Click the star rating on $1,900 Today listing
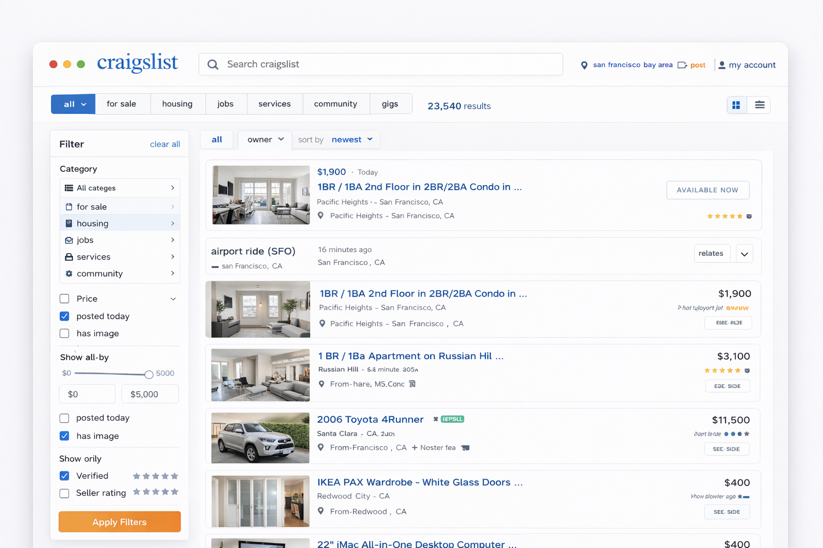823x548 pixels. pyautogui.click(x=725, y=216)
